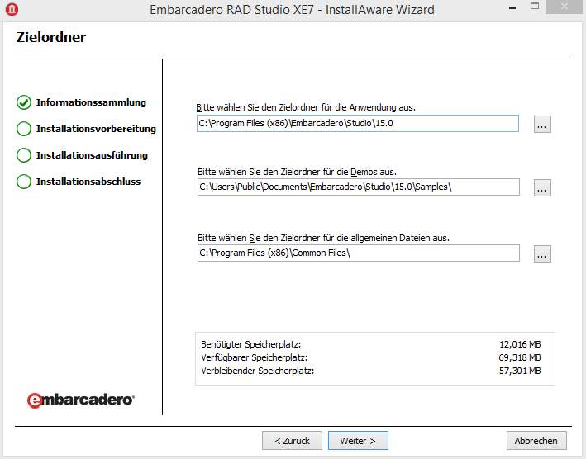
Task: Click the Installationsabschluss step label
Action: (88, 182)
